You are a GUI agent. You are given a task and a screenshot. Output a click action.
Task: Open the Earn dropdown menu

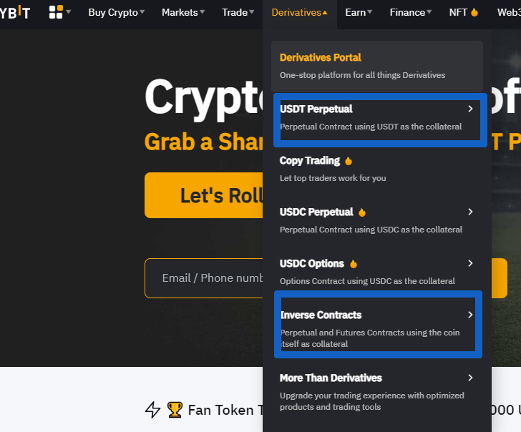[359, 12]
